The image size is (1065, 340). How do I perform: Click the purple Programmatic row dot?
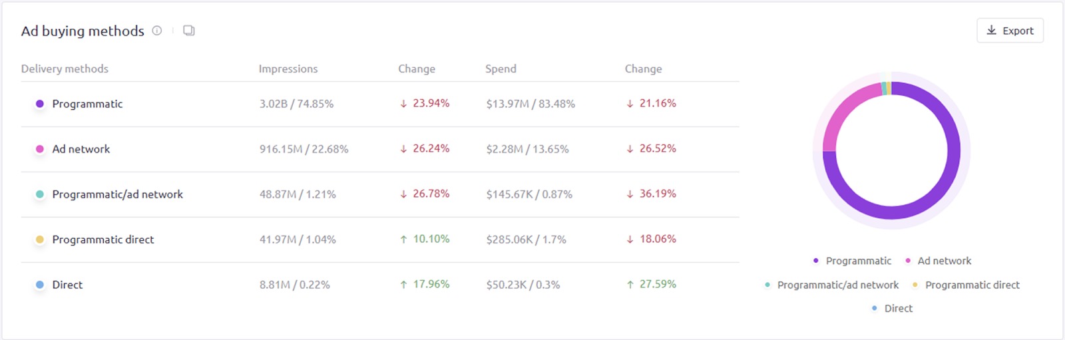pos(40,104)
